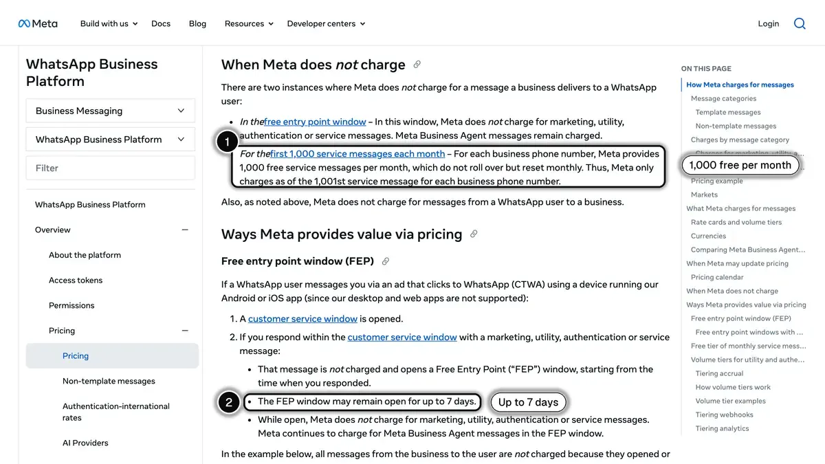This screenshot has width=825, height=464.
Task: Focus the sidebar Filter field
Action: point(111,168)
